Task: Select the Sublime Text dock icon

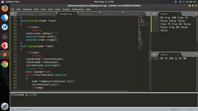Action: [5, 55]
